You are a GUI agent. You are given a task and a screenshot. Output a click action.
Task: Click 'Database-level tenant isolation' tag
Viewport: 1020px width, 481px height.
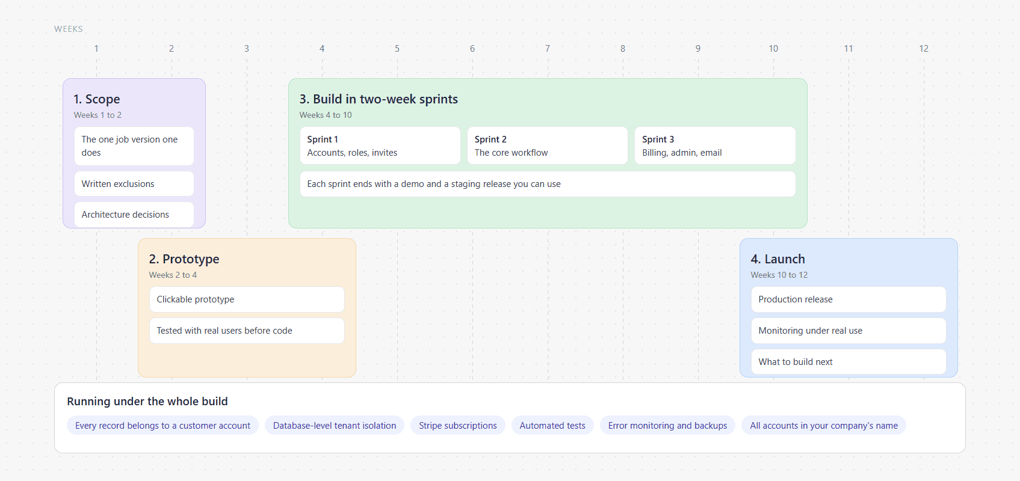point(335,426)
